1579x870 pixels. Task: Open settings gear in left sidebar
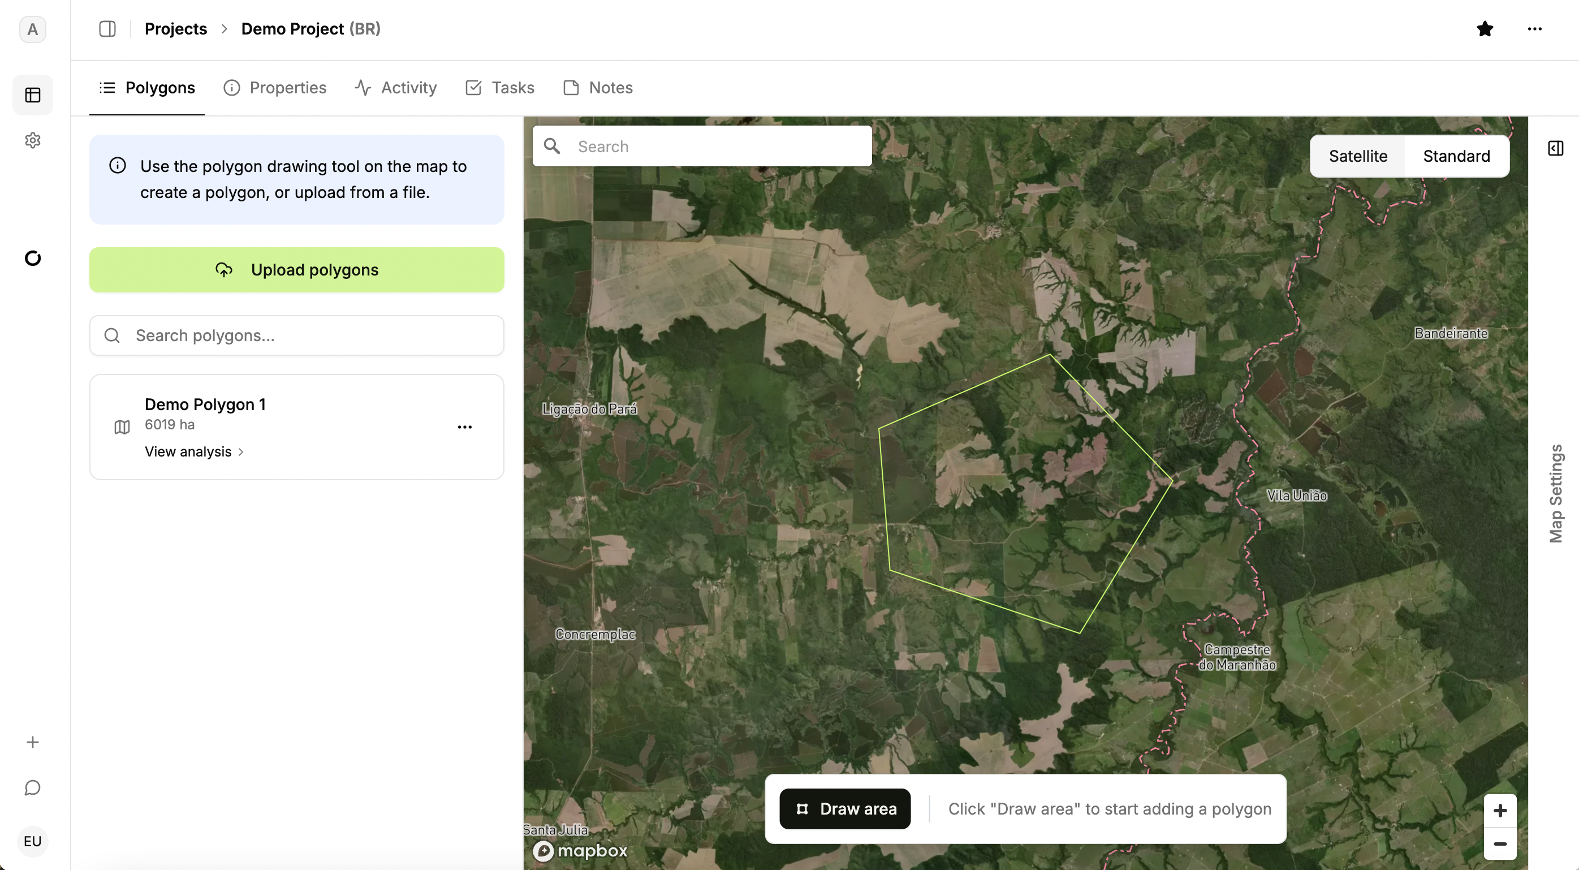click(x=32, y=140)
